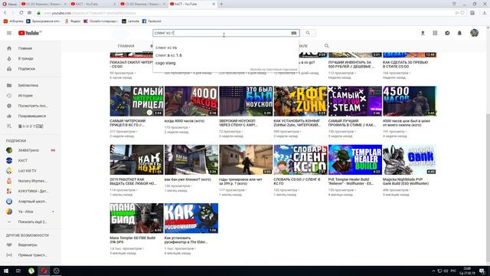Open 'СЛОВАРЬ СЛЕНГ КС:ГО' video thumbnail

pyautogui.click(x=301, y=159)
